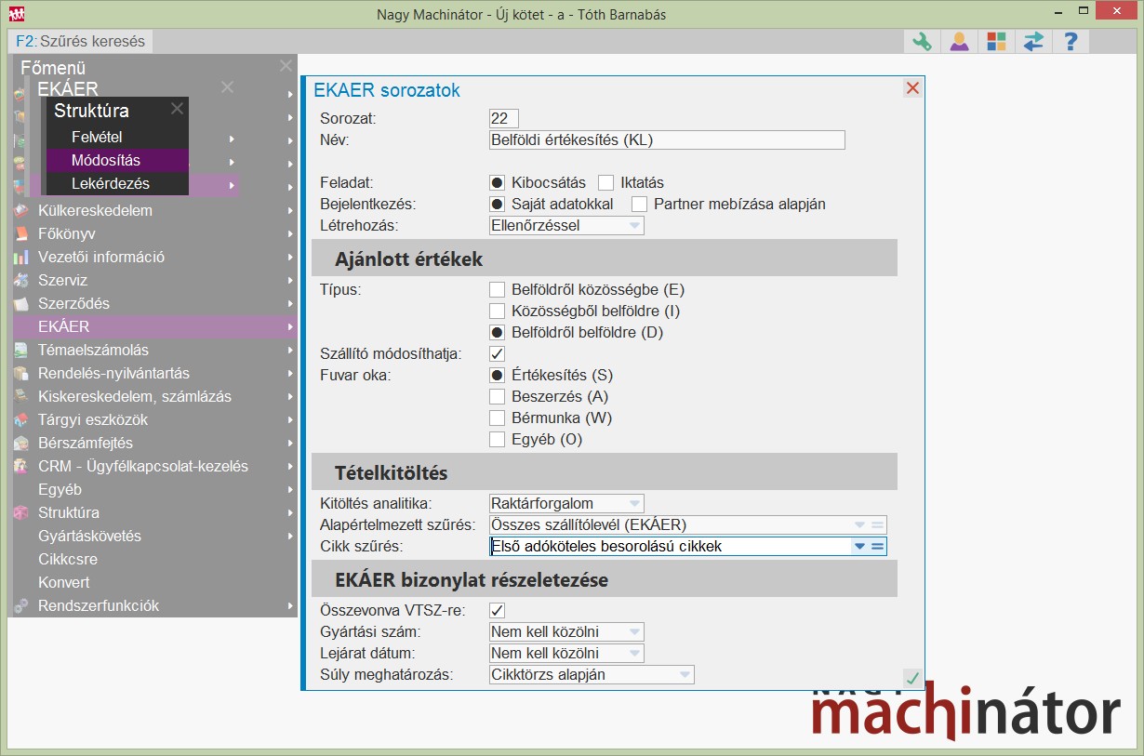
Task: Click the Tárgyi eszközök icon
Action: pyautogui.click(x=21, y=419)
